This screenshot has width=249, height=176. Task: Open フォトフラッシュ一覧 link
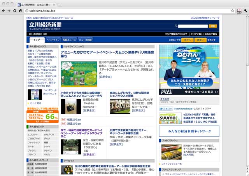click(171, 164)
